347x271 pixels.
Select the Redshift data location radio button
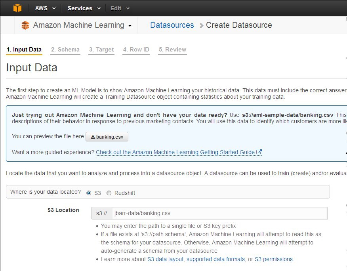coord(109,193)
